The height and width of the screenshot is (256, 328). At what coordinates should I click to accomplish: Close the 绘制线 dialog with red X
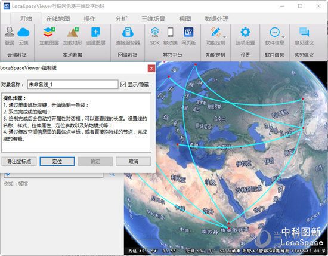pos(151,68)
